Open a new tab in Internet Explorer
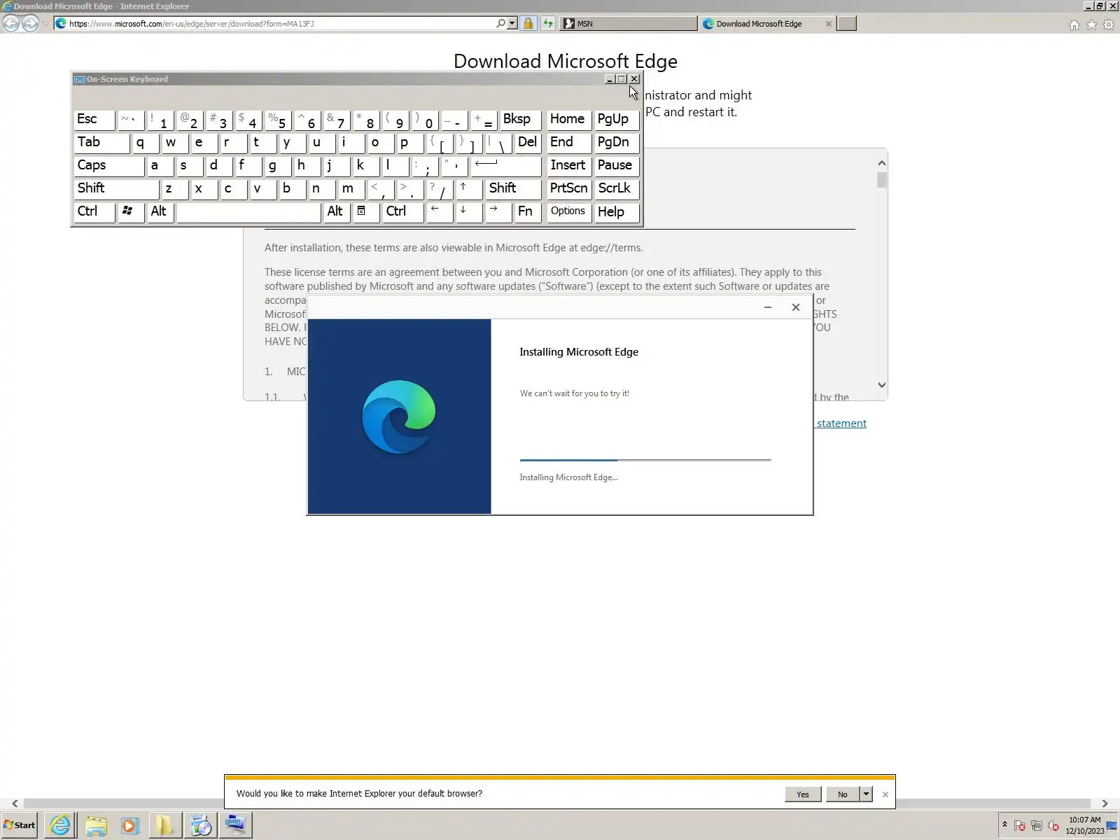 tap(847, 24)
